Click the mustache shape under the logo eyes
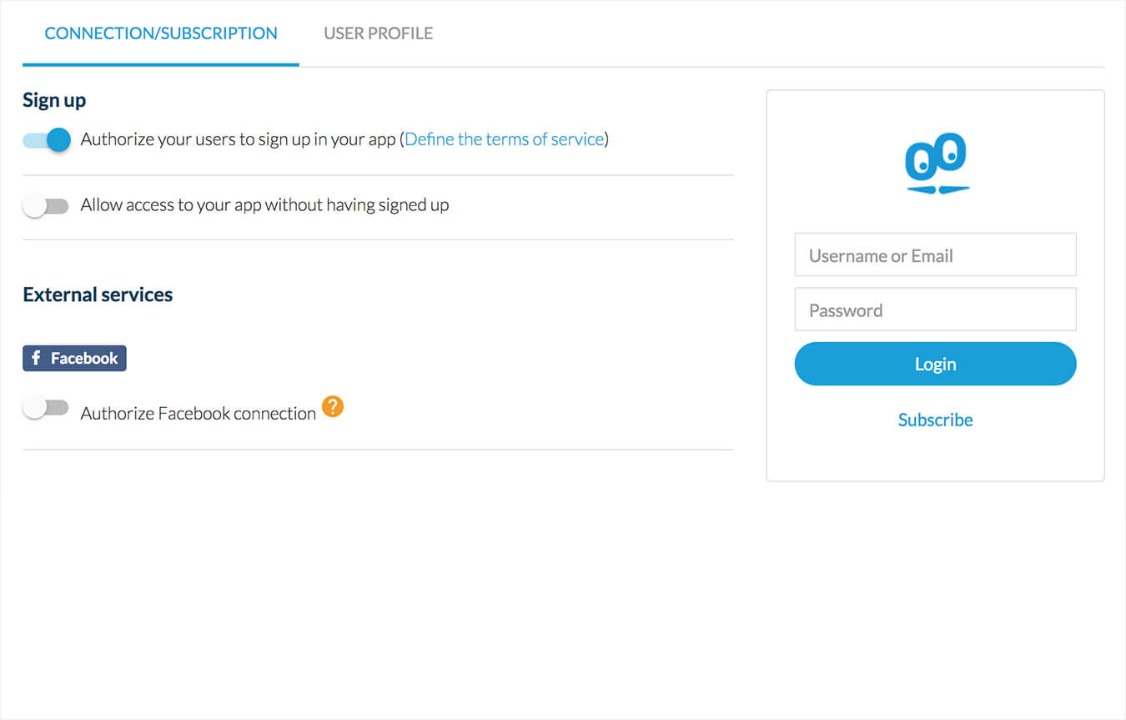Screen dimensions: 1126x720 pos(938,189)
